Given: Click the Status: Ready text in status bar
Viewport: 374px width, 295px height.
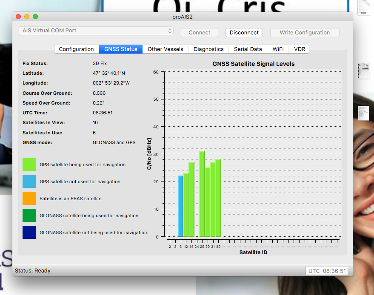Looking at the screenshot, I should click(33, 271).
